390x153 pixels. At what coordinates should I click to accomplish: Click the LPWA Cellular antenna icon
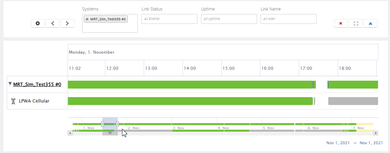point(13,101)
